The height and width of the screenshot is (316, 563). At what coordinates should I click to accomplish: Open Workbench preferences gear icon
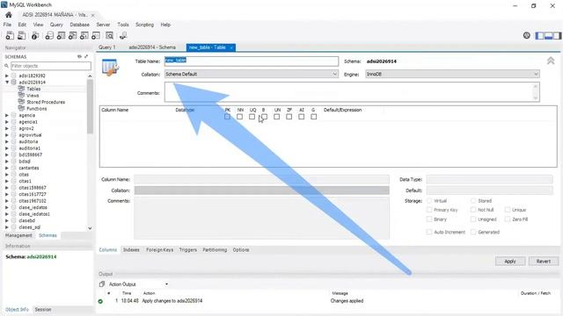pos(527,35)
